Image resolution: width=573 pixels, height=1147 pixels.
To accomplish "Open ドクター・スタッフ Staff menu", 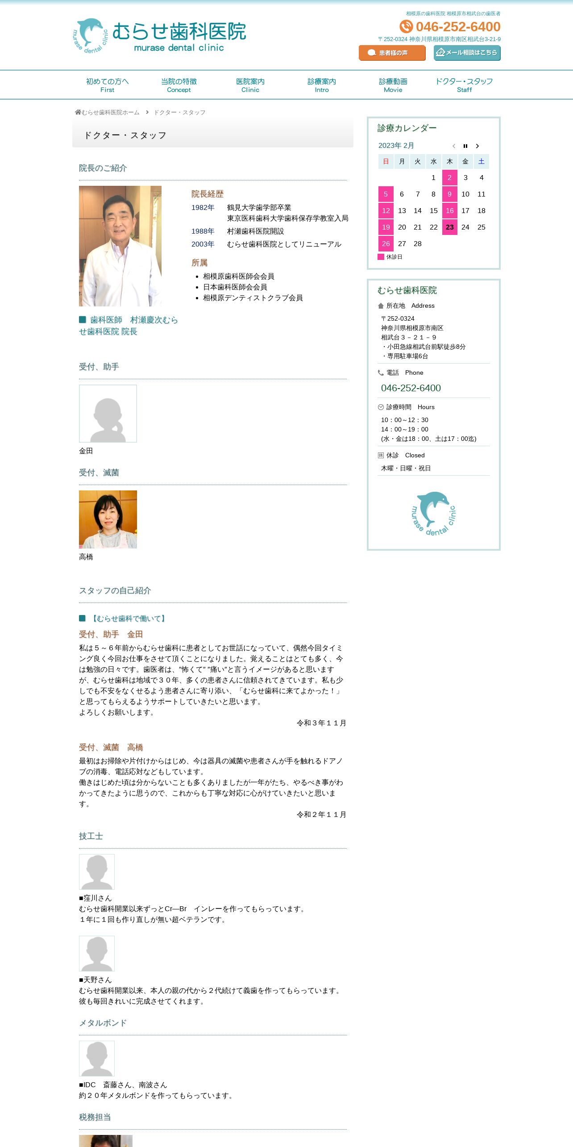I will pos(465,85).
